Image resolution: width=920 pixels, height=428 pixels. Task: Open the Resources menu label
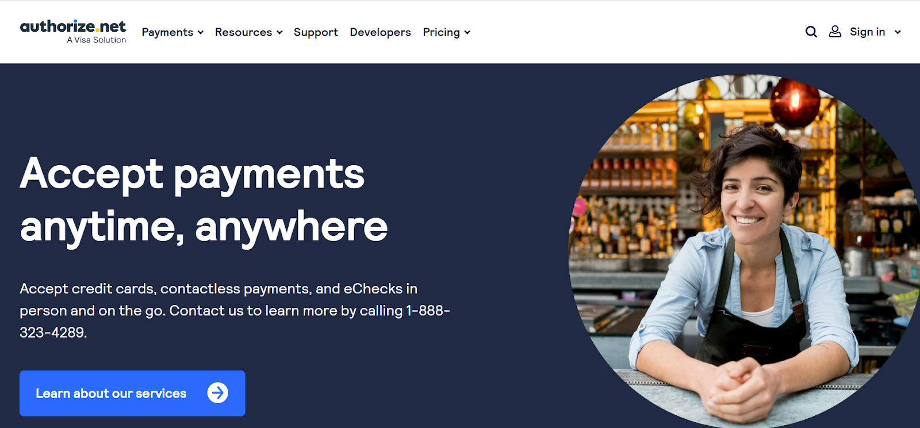click(243, 32)
